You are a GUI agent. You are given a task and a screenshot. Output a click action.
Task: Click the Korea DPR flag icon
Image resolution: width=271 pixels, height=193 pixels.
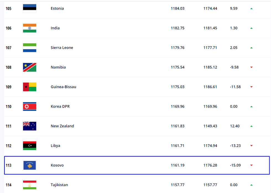[x=30, y=106]
